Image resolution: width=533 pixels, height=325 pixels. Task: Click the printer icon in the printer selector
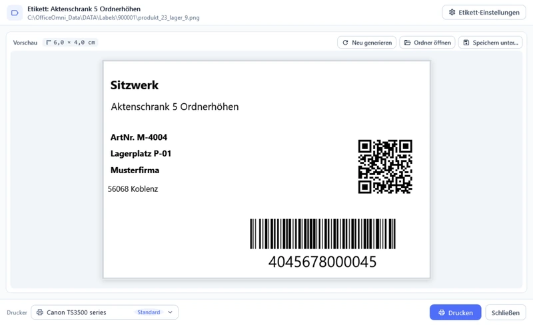coord(40,312)
